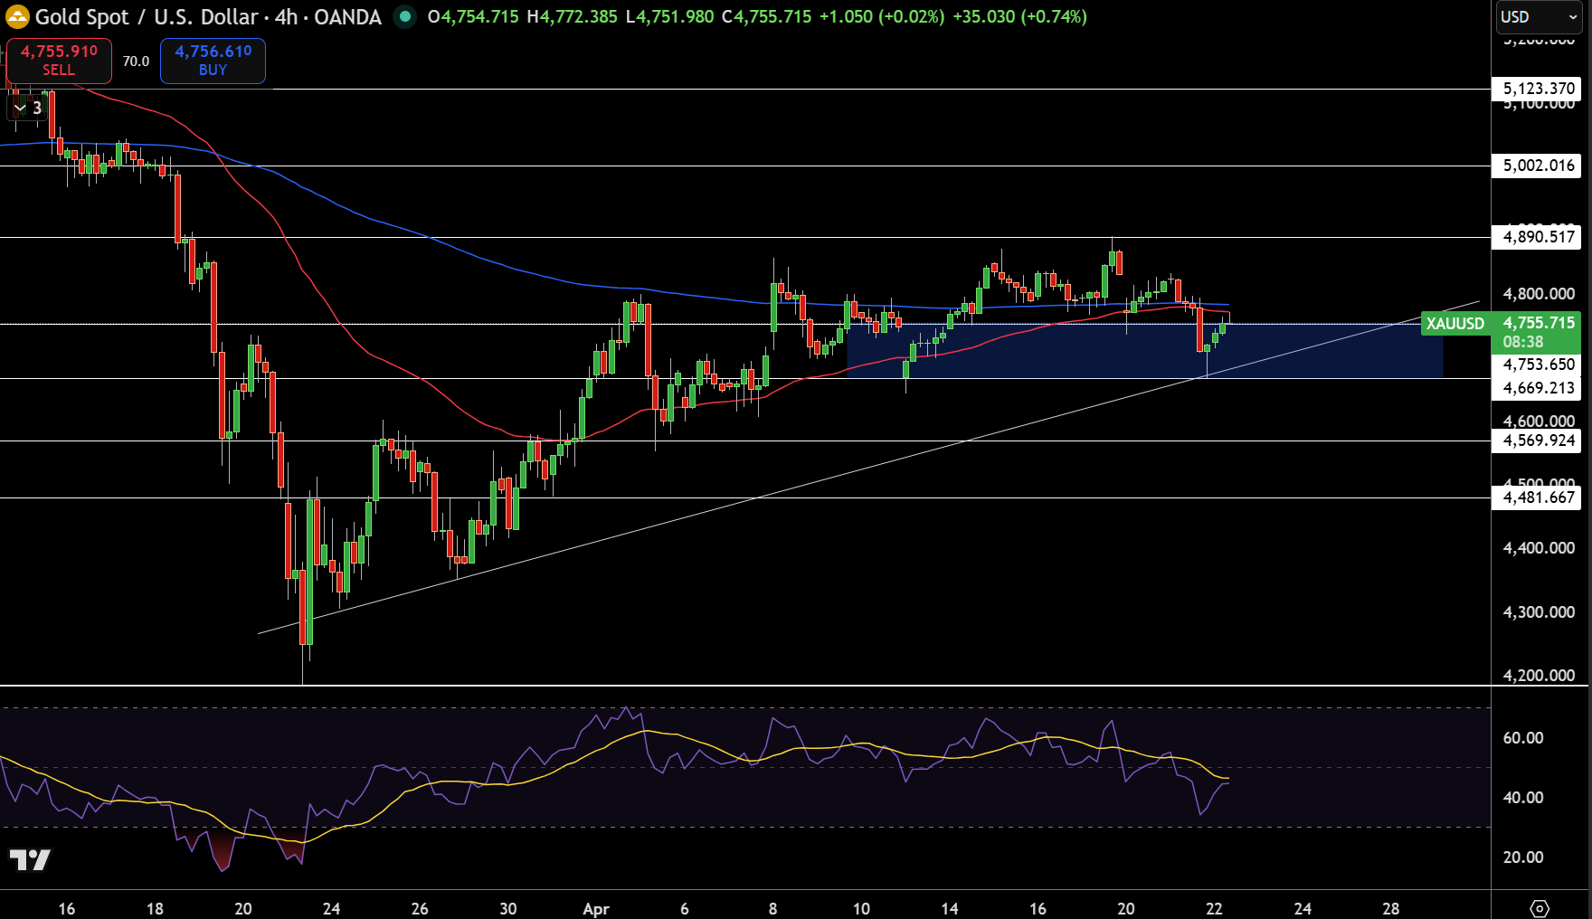Click the RSI 20.00 scale label
This screenshot has width=1592, height=919.
click(x=1523, y=857)
